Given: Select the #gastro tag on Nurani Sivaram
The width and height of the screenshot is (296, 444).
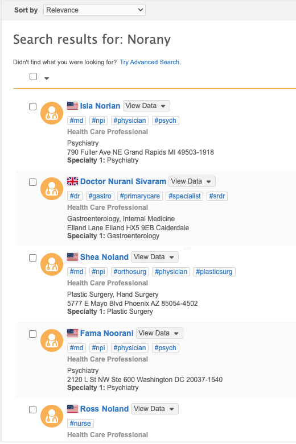Looking at the screenshot, I should (x=100, y=196).
